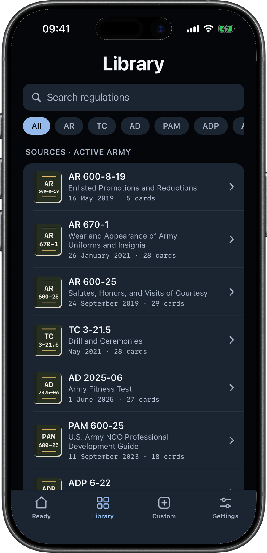Select the All filter chip
The width and height of the screenshot is (267, 553).
[x=36, y=126]
